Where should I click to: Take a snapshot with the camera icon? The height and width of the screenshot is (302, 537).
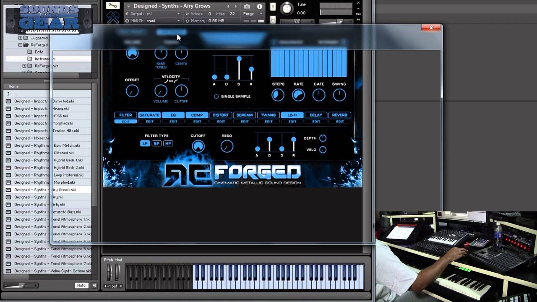tap(247, 6)
